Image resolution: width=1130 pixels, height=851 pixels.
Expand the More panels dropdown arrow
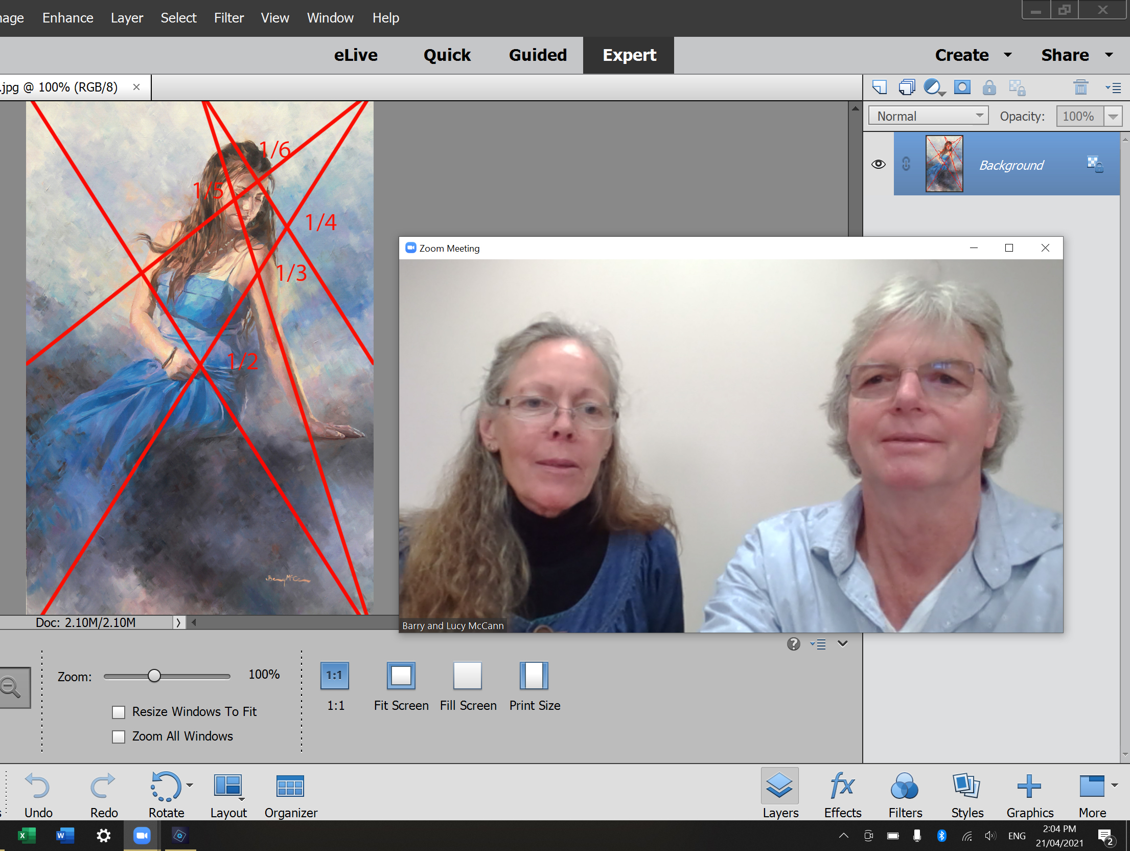coord(1114,785)
